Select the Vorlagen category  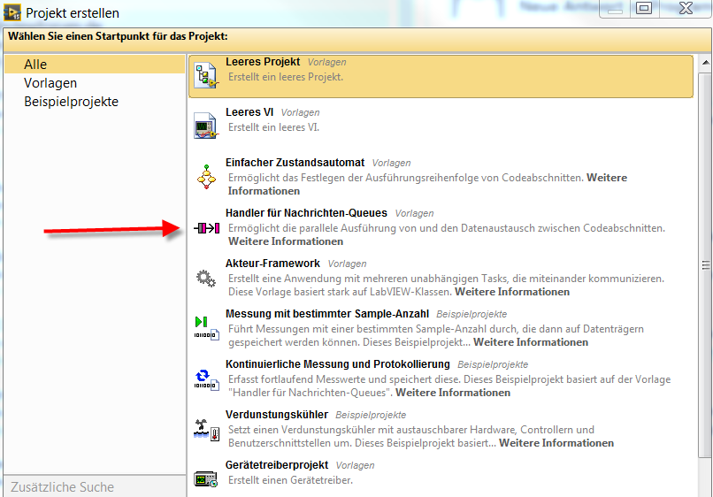pos(50,83)
